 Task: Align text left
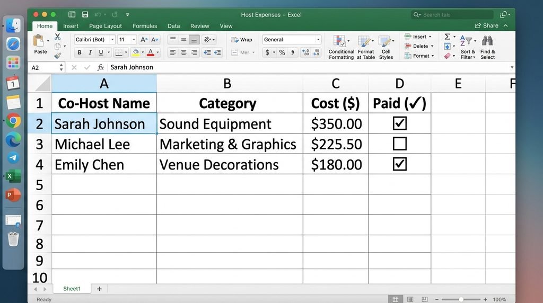click(172, 52)
